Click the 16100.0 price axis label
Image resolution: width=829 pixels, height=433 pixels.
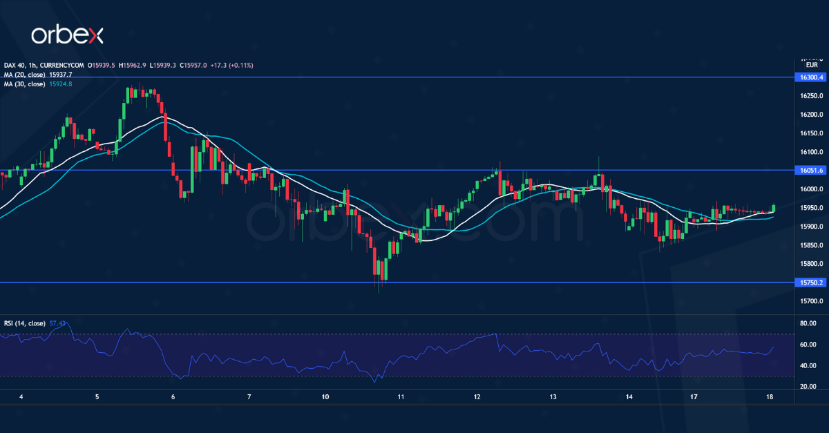tap(811, 152)
